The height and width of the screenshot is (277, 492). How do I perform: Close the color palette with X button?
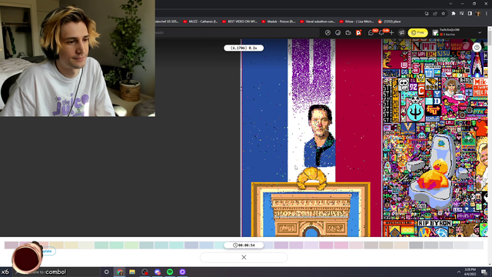pyautogui.click(x=244, y=257)
